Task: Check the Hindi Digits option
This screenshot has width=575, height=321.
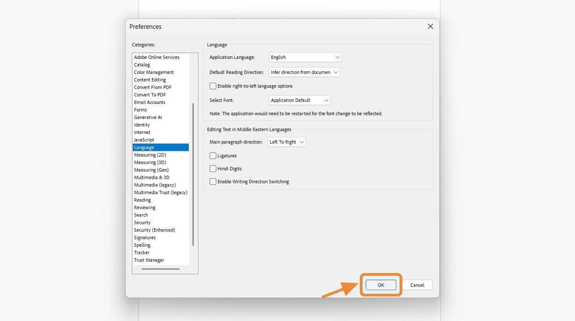Action: tap(213, 169)
